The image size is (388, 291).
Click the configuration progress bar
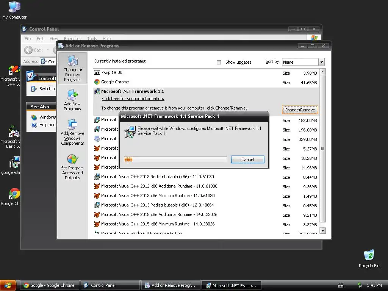(175, 159)
